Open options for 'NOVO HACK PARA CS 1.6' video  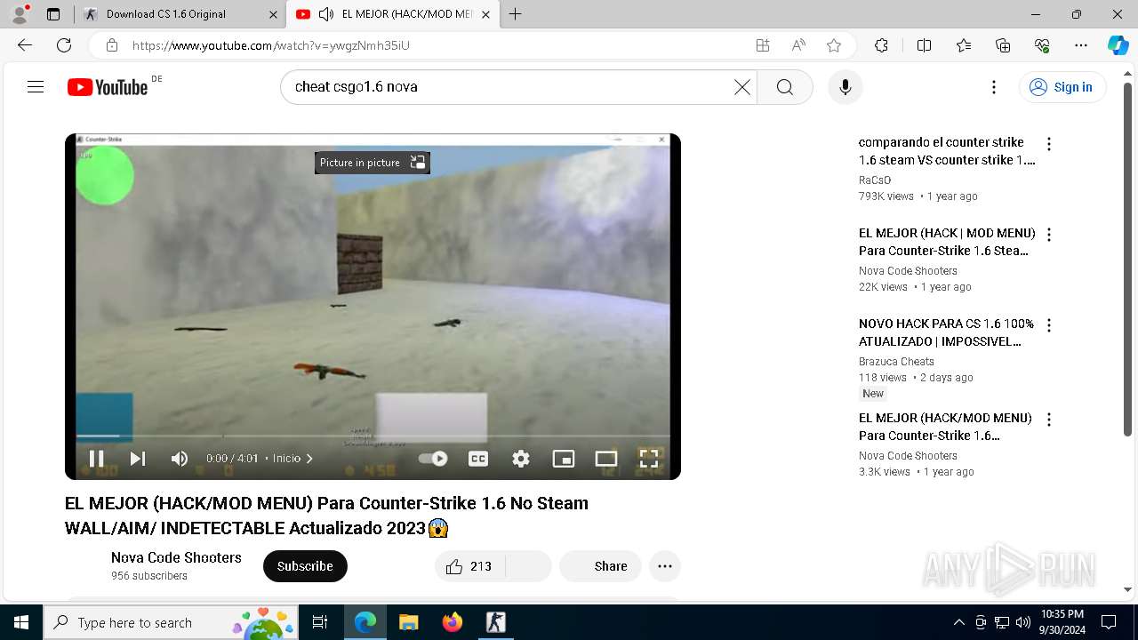coord(1049,325)
